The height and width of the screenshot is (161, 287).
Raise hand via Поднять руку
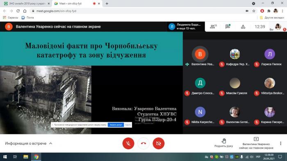(x=223, y=143)
